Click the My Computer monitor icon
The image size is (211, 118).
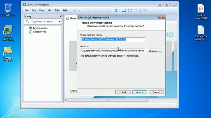point(30,28)
